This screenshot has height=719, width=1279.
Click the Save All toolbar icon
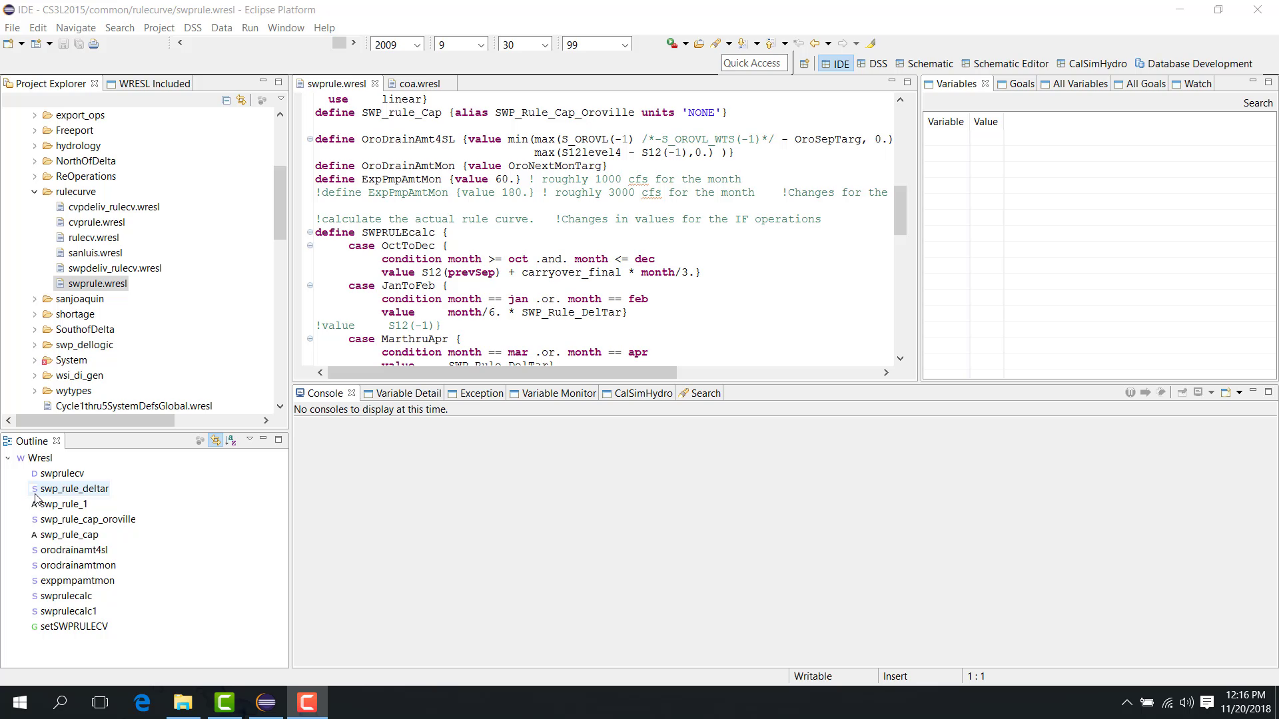[79, 44]
